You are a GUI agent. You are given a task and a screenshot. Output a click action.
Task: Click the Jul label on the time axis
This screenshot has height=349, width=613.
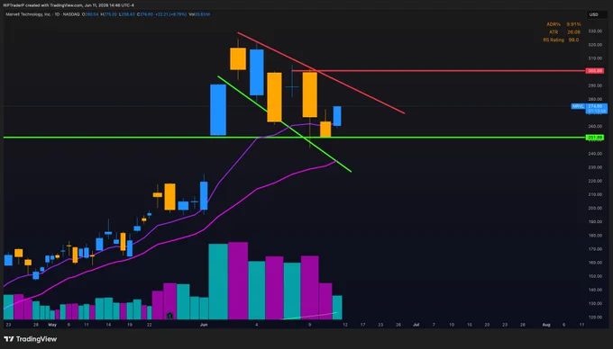pyautogui.click(x=416, y=325)
